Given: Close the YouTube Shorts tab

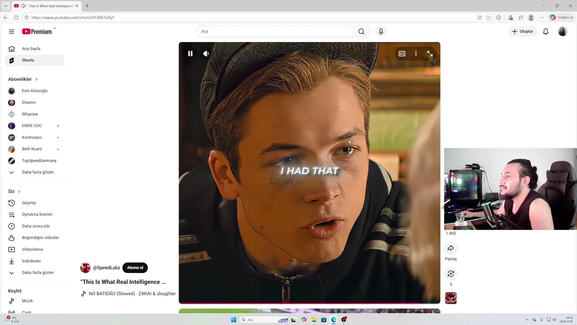Looking at the screenshot, I should [77, 6].
